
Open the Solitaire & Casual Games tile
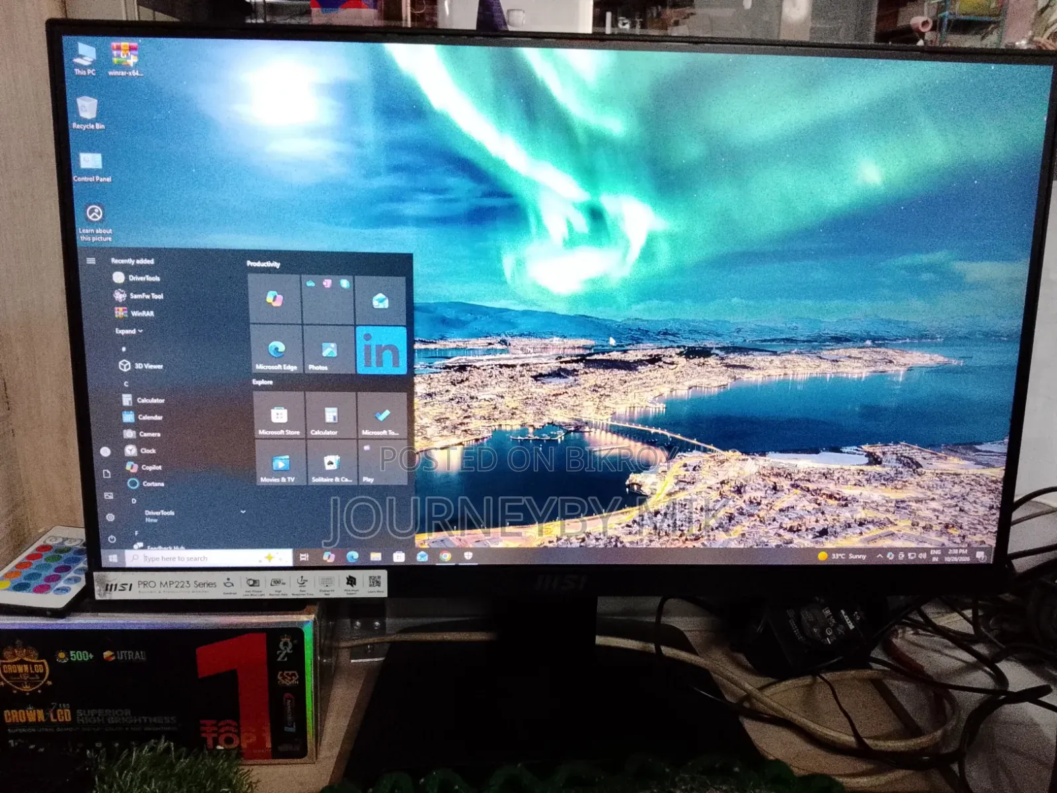pyautogui.click(x=332, y=463)
